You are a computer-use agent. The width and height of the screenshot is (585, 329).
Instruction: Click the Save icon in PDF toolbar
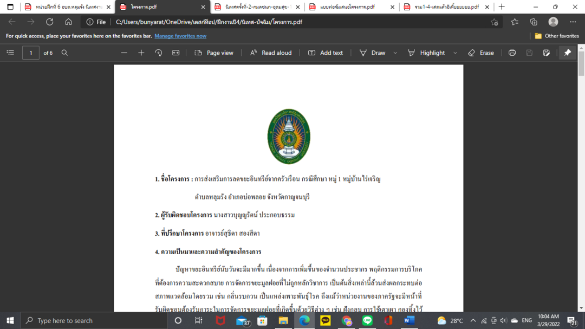[x=529, y=53]
